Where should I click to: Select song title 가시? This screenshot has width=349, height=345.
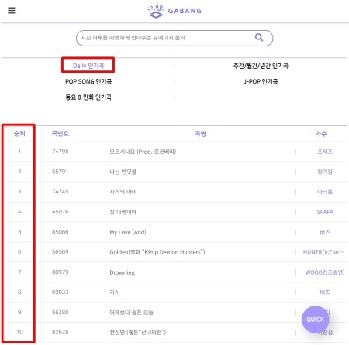(115, 292)
